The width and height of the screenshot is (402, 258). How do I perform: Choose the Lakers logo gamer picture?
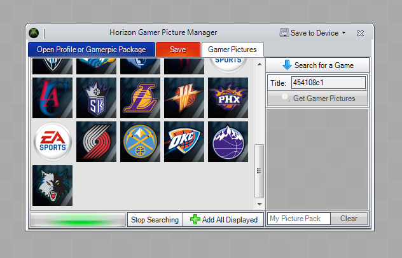click(x=140, y=98)
